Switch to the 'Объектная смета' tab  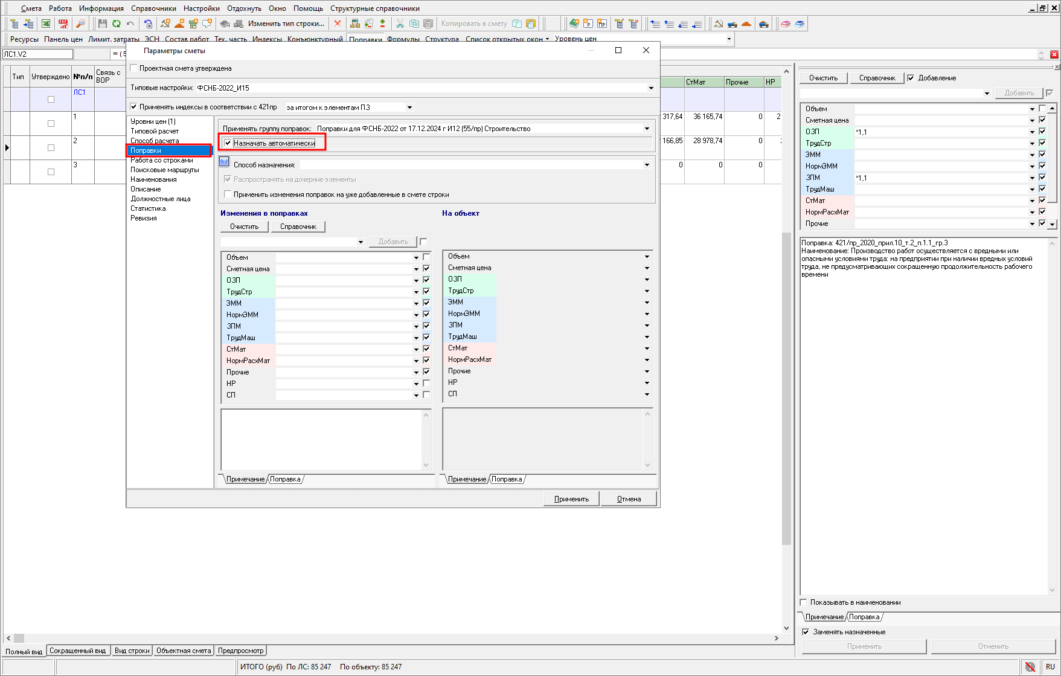pos(184,651)
